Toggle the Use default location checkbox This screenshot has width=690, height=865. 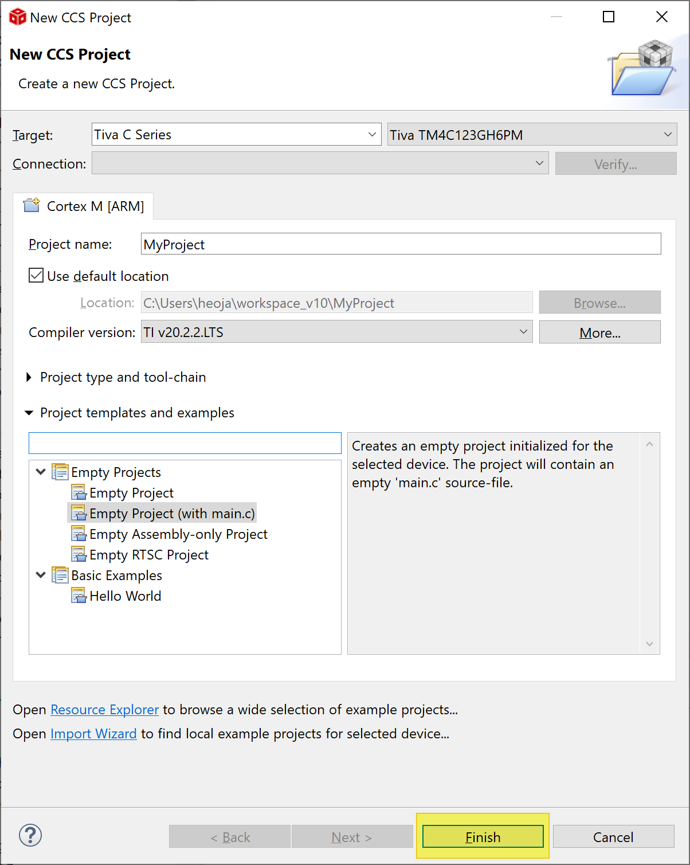tap(36, 276)
